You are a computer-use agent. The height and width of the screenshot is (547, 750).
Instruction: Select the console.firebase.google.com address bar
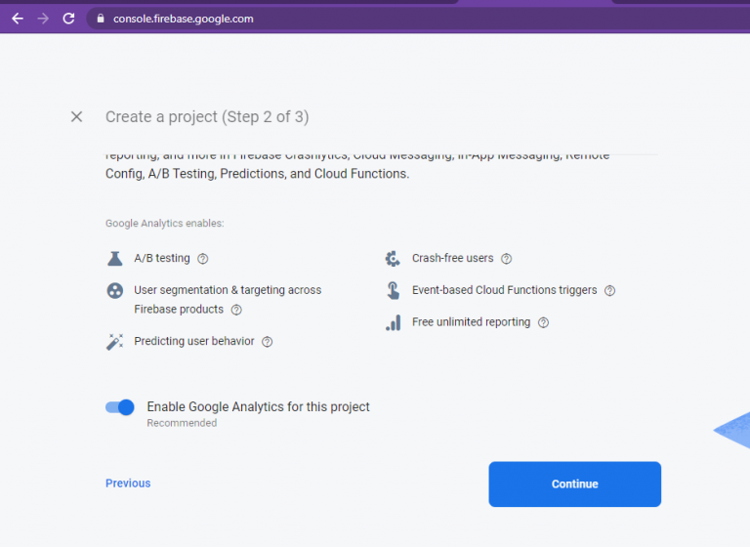tap(416, 19)
